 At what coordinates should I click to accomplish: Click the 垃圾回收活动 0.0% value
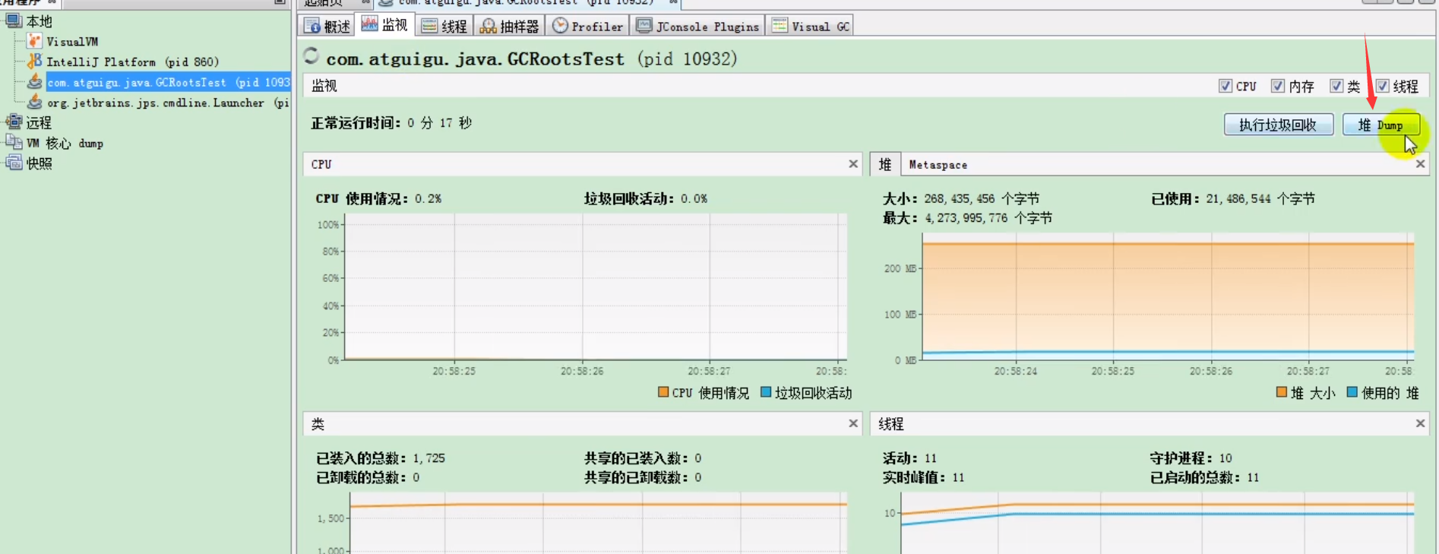[694, 198]
